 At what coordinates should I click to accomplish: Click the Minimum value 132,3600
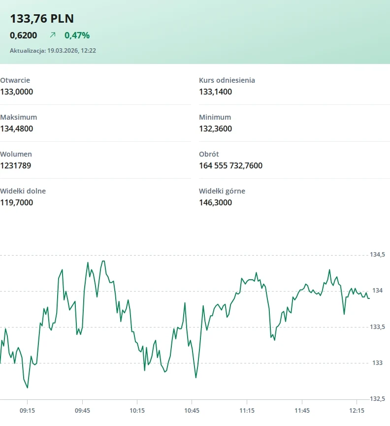215,129
